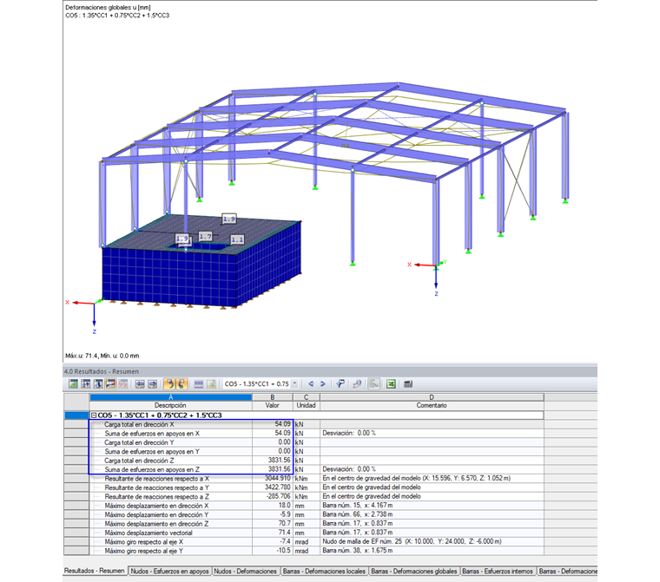The height and width of the screenshot is (582, 660).
Task: Click 'Máximo giro respecto al eje X' row
Action: tap(316, 541)
